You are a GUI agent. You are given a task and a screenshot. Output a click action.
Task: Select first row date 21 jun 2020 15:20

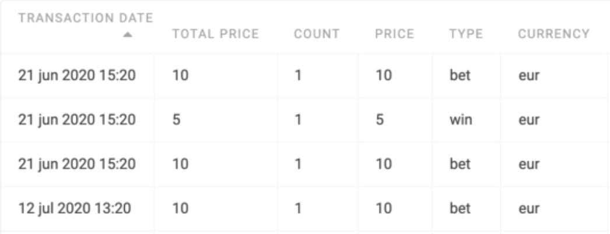[77, 75]
